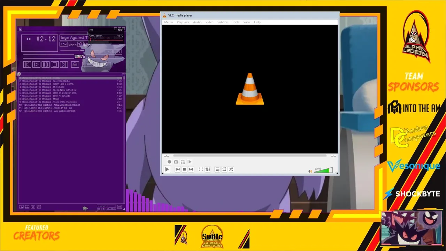Click the VLC volume slider
446x251 pixels.
point(323,170)
